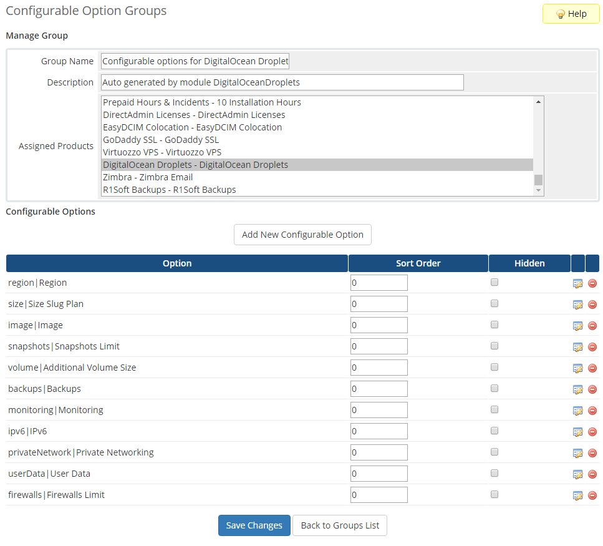Screen dimensions: 603x546
Task: Select GoDaddy SSL in Assigned Products
Action: tap(317, 140)
